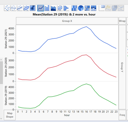The height and width of the screenshot is (122, 128).
Task: Click the hour x-axis title
Action: click(x=67, y=115)
